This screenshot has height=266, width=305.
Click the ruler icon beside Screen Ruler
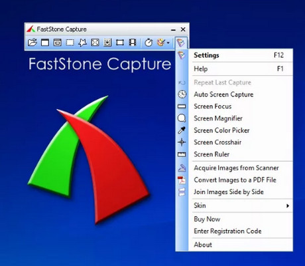pos(182,154)
